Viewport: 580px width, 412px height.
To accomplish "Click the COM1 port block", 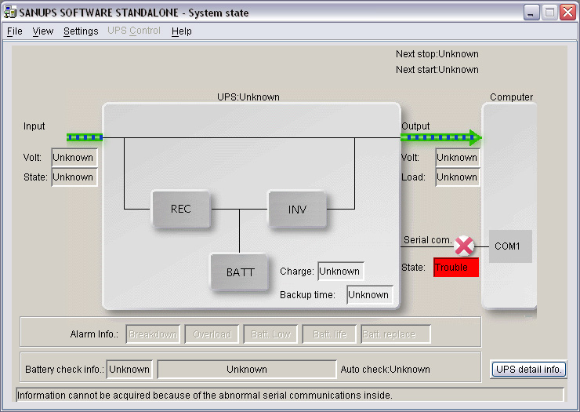I will [510, 246].
